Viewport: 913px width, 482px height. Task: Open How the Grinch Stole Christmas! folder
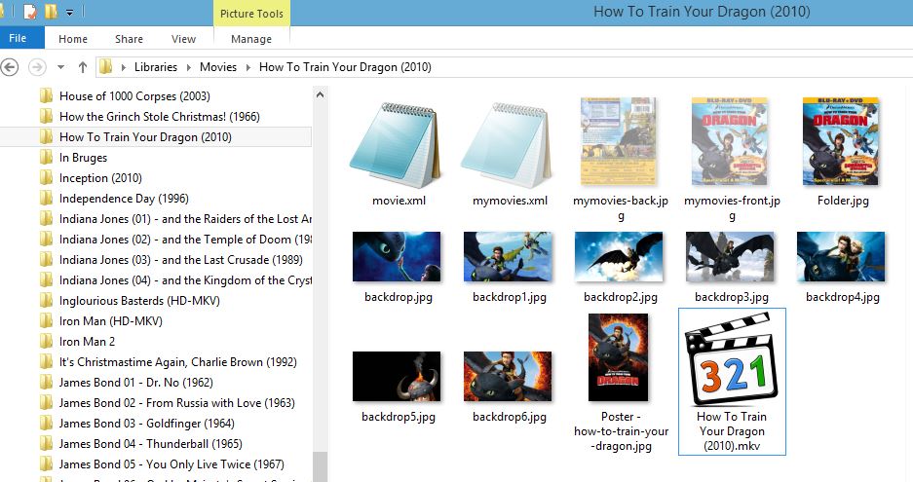160,117
